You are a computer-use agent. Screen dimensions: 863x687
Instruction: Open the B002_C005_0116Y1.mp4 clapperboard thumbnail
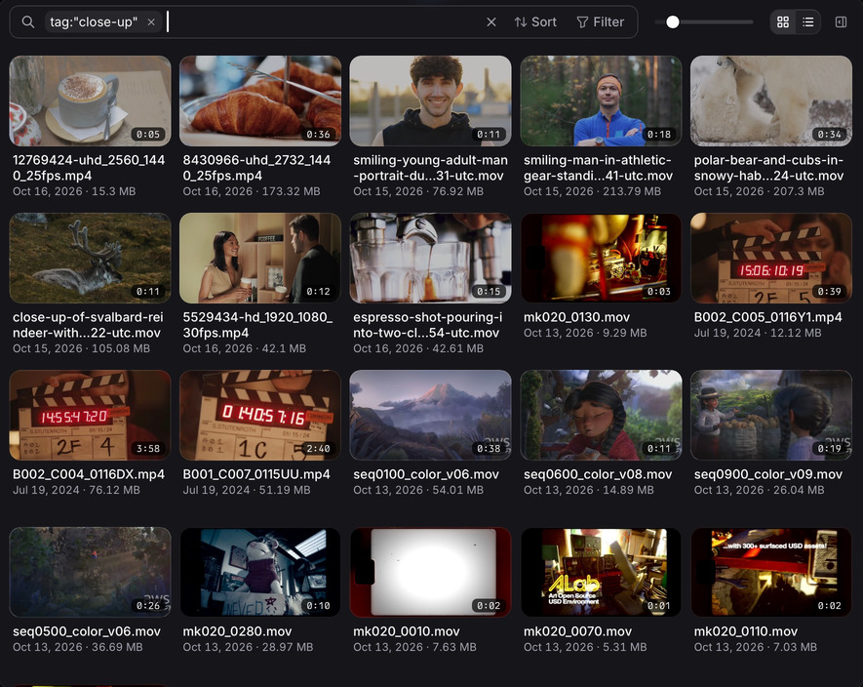tap(771, 258)
